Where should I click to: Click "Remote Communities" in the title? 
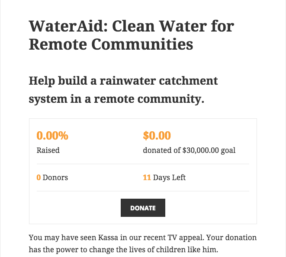click(x=111, y=44)
